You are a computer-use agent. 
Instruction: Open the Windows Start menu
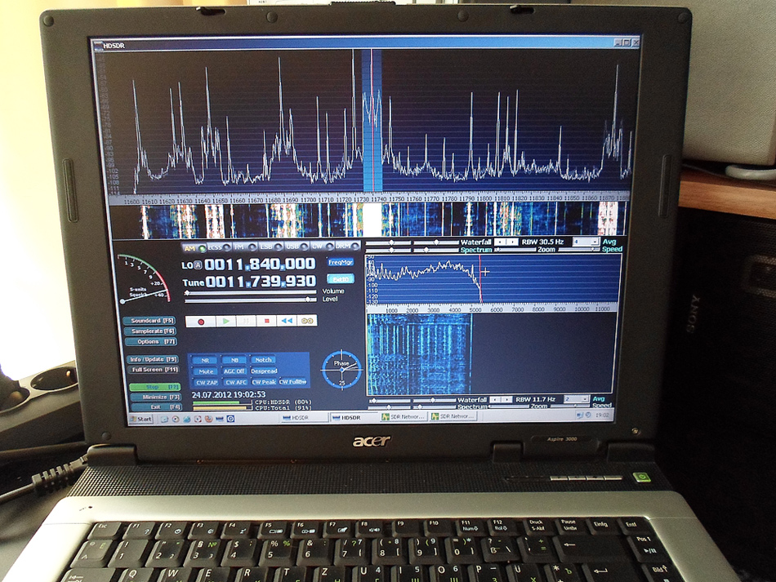[x=141, y=419]
